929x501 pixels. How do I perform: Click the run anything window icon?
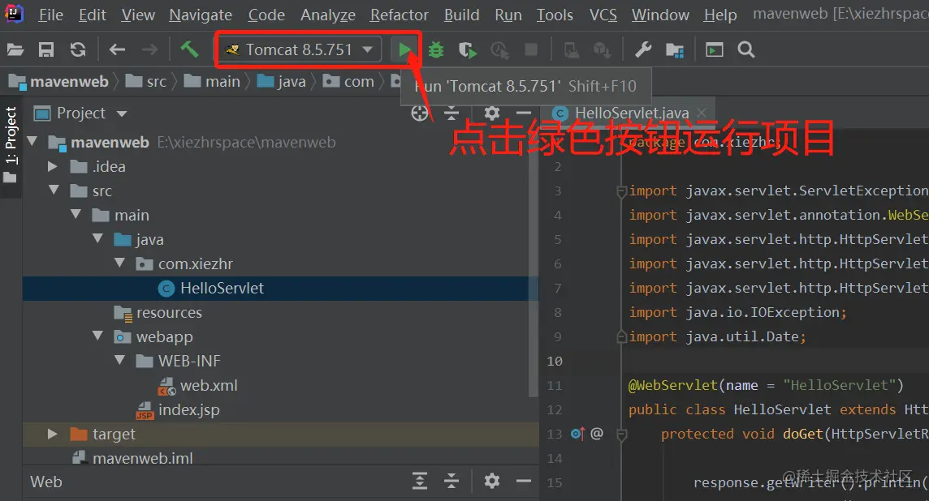pos(715,49)
